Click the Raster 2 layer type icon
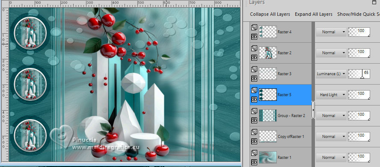Screen dimensions: 380x167 pyautogui.click(x=254, y=48)
